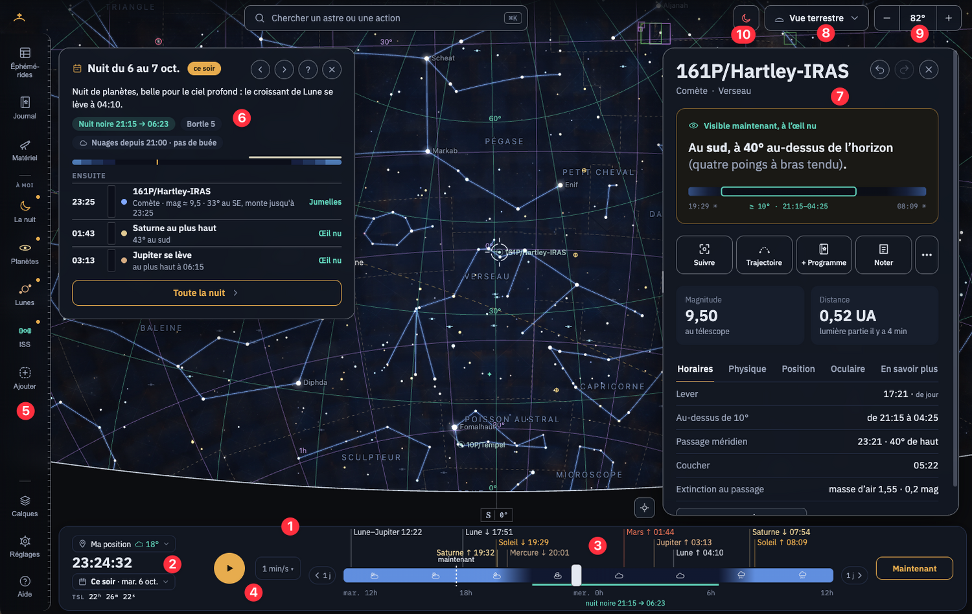972x614 pixels.
Task: Select the Saturne au plus haut event
Action: (207, 233)
